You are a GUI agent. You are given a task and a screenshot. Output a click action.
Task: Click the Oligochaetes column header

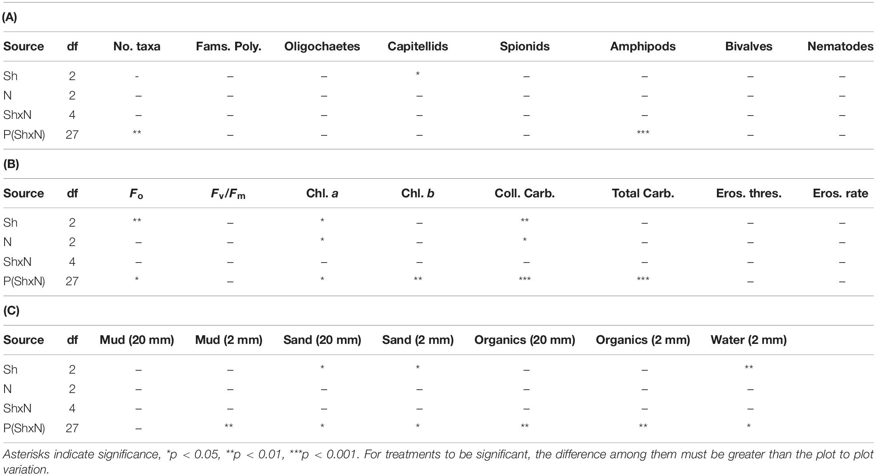tap(322, 46)
